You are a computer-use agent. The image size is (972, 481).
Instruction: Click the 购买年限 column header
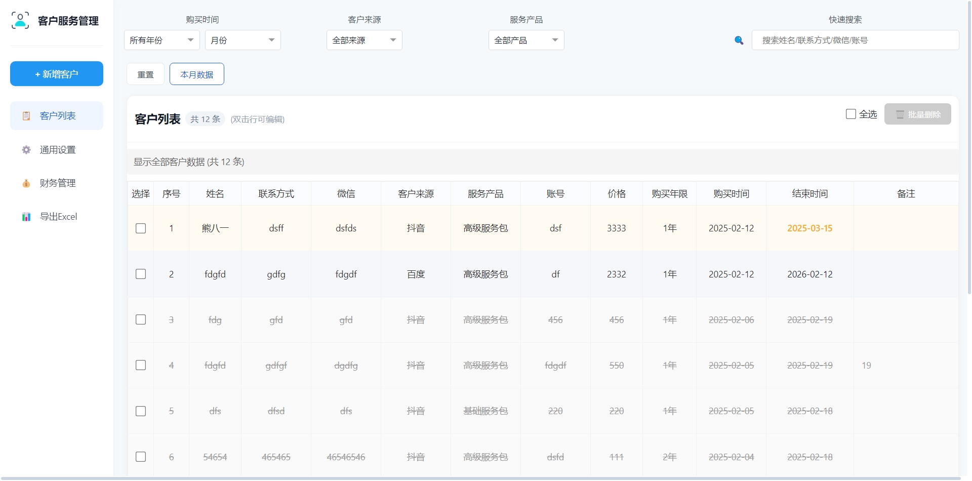(670, 194)
